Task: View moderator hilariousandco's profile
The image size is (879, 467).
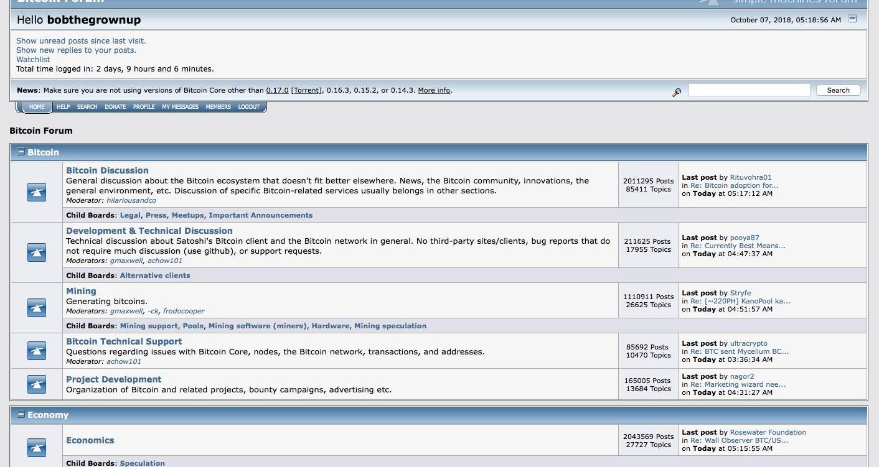Action: coord(131,201)
